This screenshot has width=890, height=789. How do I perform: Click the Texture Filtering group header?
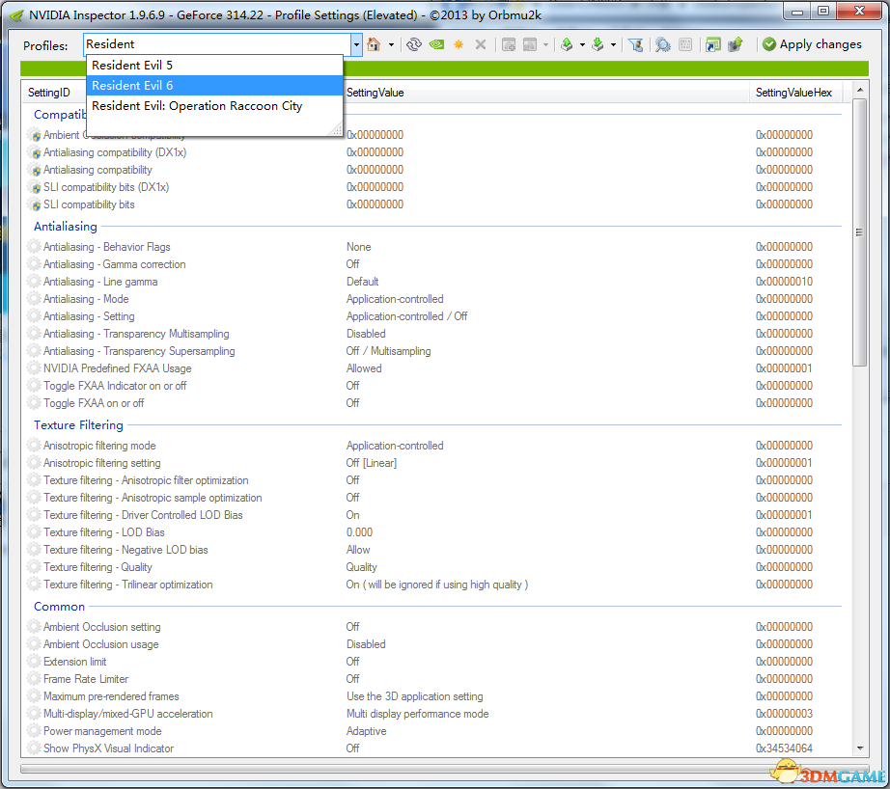(x=78, y=424)
